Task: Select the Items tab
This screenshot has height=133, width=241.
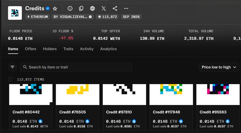Action: tap(13, 49)
